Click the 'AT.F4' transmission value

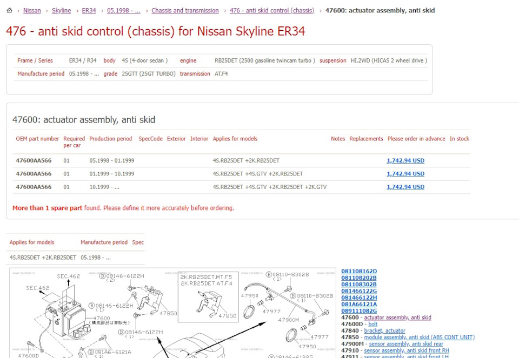(x=221, y=74)
